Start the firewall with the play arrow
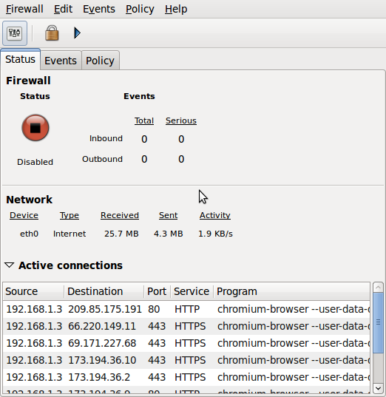Screen dimensions: 386x397 click(x=77, y=33)
